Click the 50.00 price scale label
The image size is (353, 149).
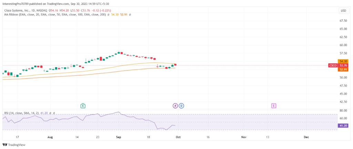[x=343, y=77]
